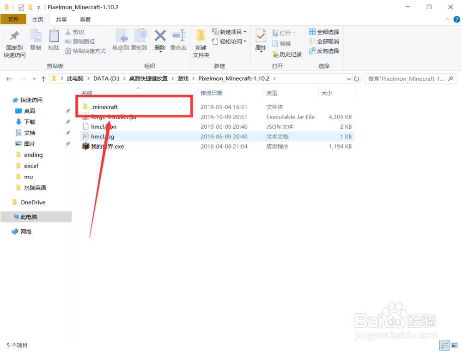The height and width of the screenshot is (351, 462).
Task: Switch to the View (查看) tab
Action: coord(85,20)
